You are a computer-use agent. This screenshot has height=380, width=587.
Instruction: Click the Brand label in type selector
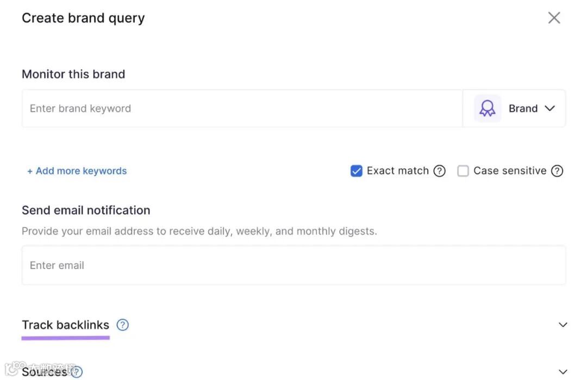point(523,109)
